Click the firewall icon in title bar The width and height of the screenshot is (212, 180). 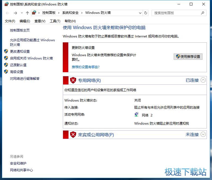pos(7,4)
